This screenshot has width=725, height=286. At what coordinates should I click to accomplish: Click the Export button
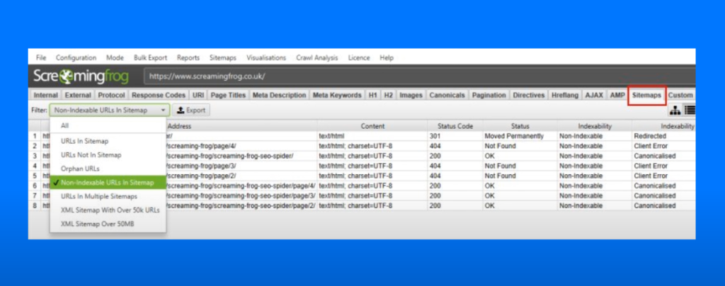point(191,110)
